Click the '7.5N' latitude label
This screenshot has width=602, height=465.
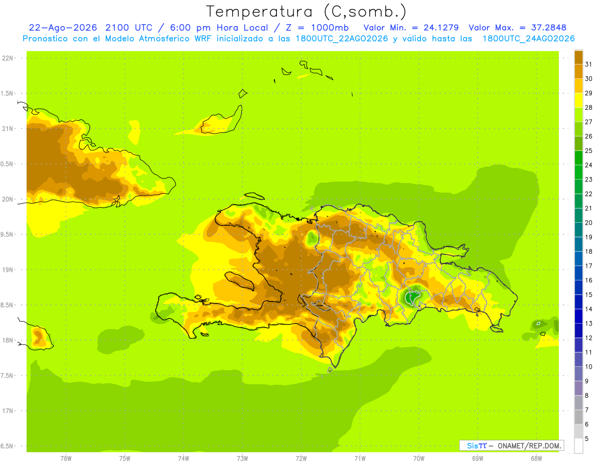7,376
